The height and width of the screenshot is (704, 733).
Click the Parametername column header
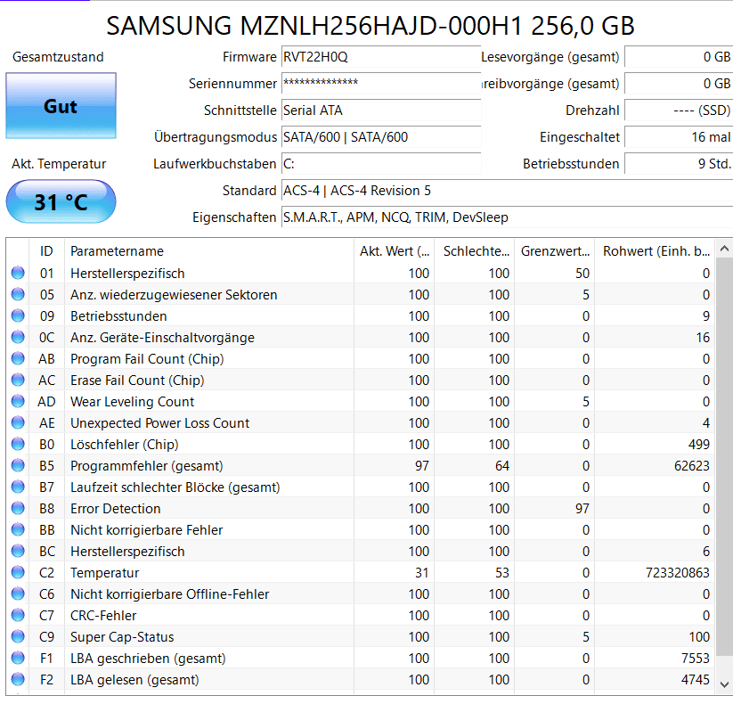[209, 251]
